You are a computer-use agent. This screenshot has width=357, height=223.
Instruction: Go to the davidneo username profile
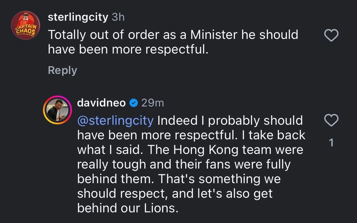(101, 103)
